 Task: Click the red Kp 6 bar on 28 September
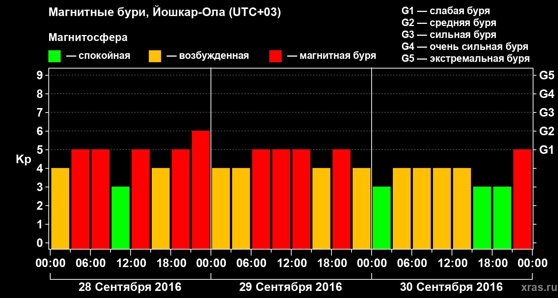click(x=201, y=190)
